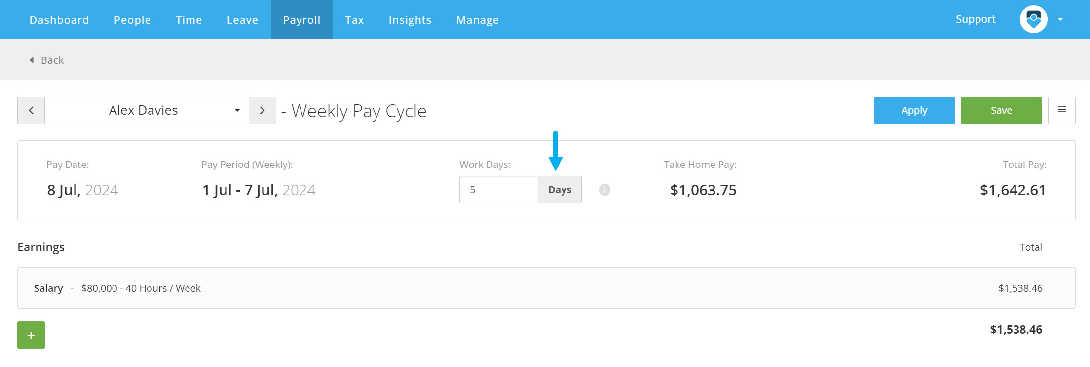Click the Work Days info icon
This screenshot has height=367, width=1090.
pos(604,190)
